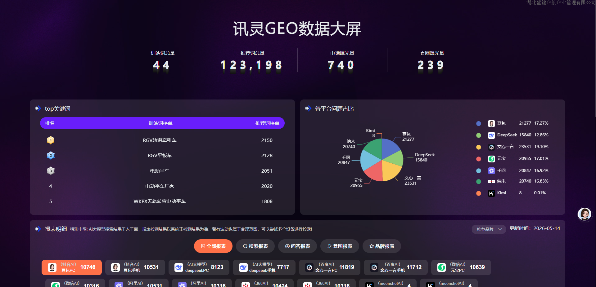
Task: Switch to the 意图报表 tab
Action: (x=340, y=246)
